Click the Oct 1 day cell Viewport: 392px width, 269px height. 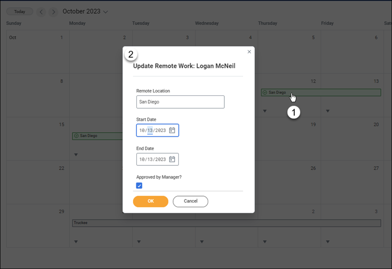38,52
